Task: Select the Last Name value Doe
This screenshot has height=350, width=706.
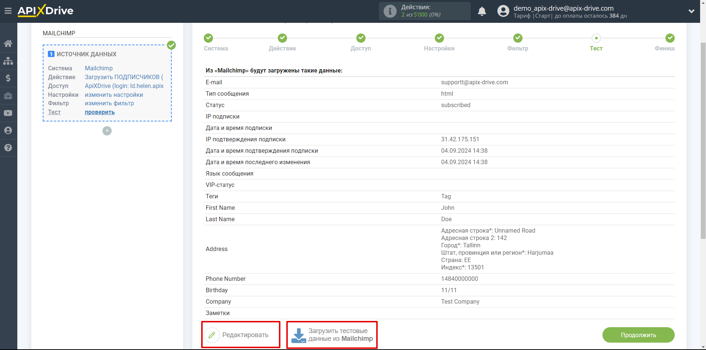Action: click(x=446, y=219)
